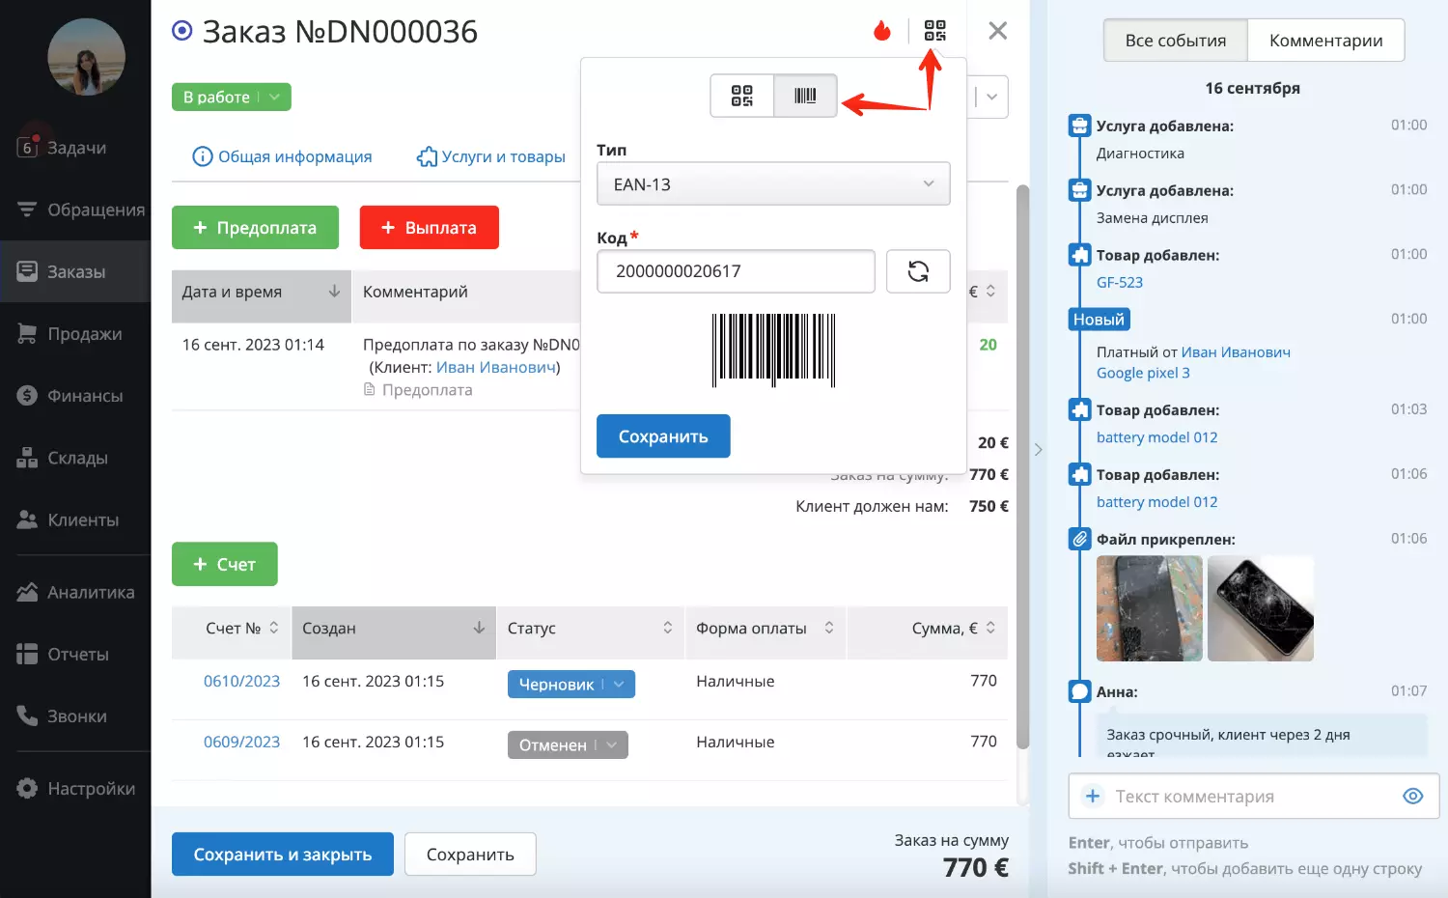Click the white Сохранить button at bottom
The width and height of the screenshot is (1448, 898).
coord(470,854)
